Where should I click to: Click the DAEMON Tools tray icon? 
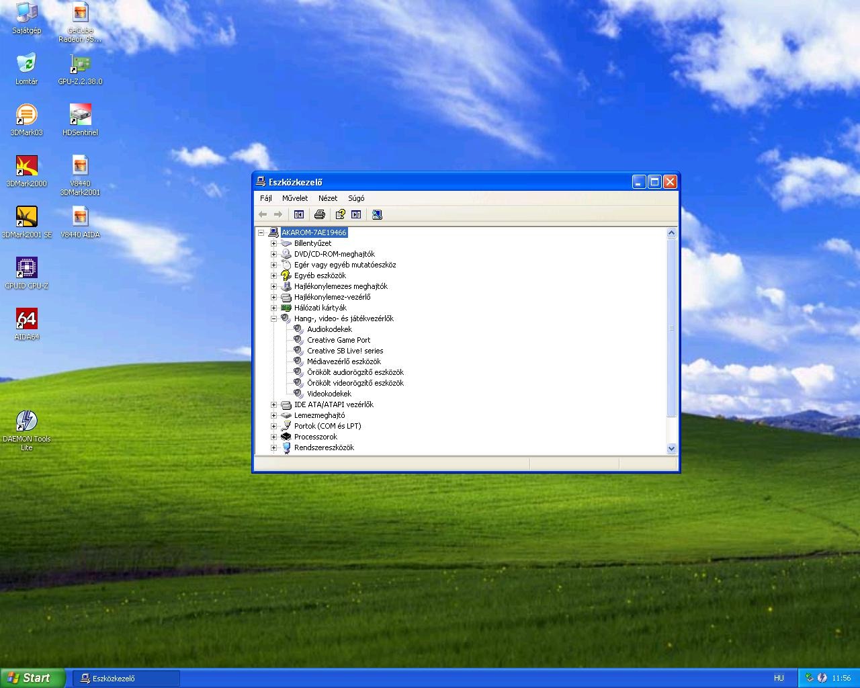click(x=822, y=678)
